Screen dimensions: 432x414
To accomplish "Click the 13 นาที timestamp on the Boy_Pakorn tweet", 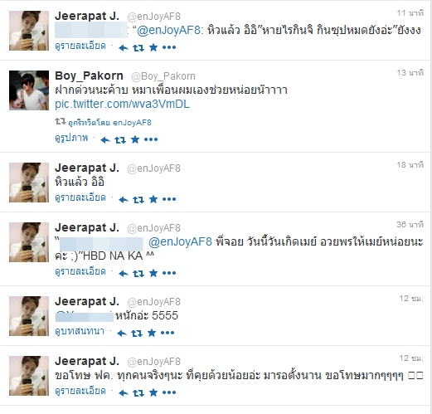I will point(410,73).
